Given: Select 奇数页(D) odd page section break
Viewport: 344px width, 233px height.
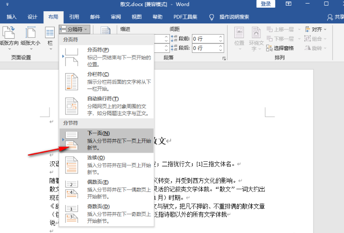Looking at the screenshot, I should coord(107,214).
